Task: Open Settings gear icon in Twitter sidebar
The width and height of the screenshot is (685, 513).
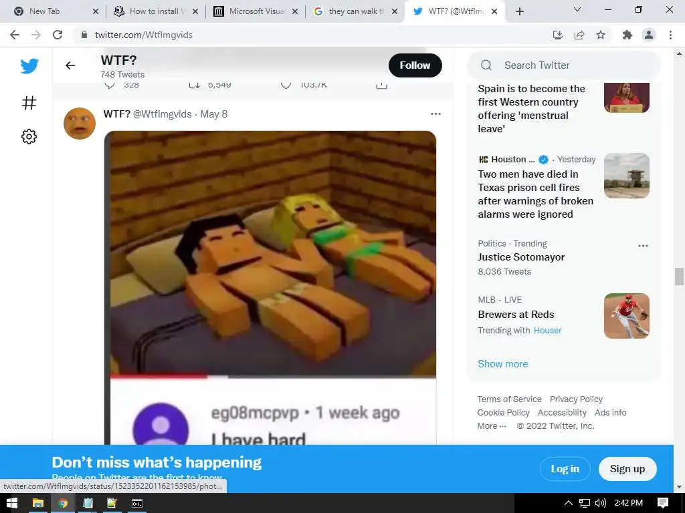Action: click(29, 136)
